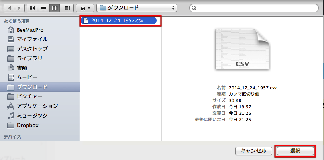Click the Back navigation arrow

[9, 8]
